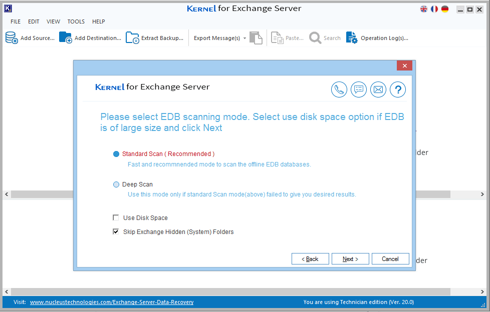Click the Extract Backup... label
Viewport: 490px width, 312px height.
[162, 38]
